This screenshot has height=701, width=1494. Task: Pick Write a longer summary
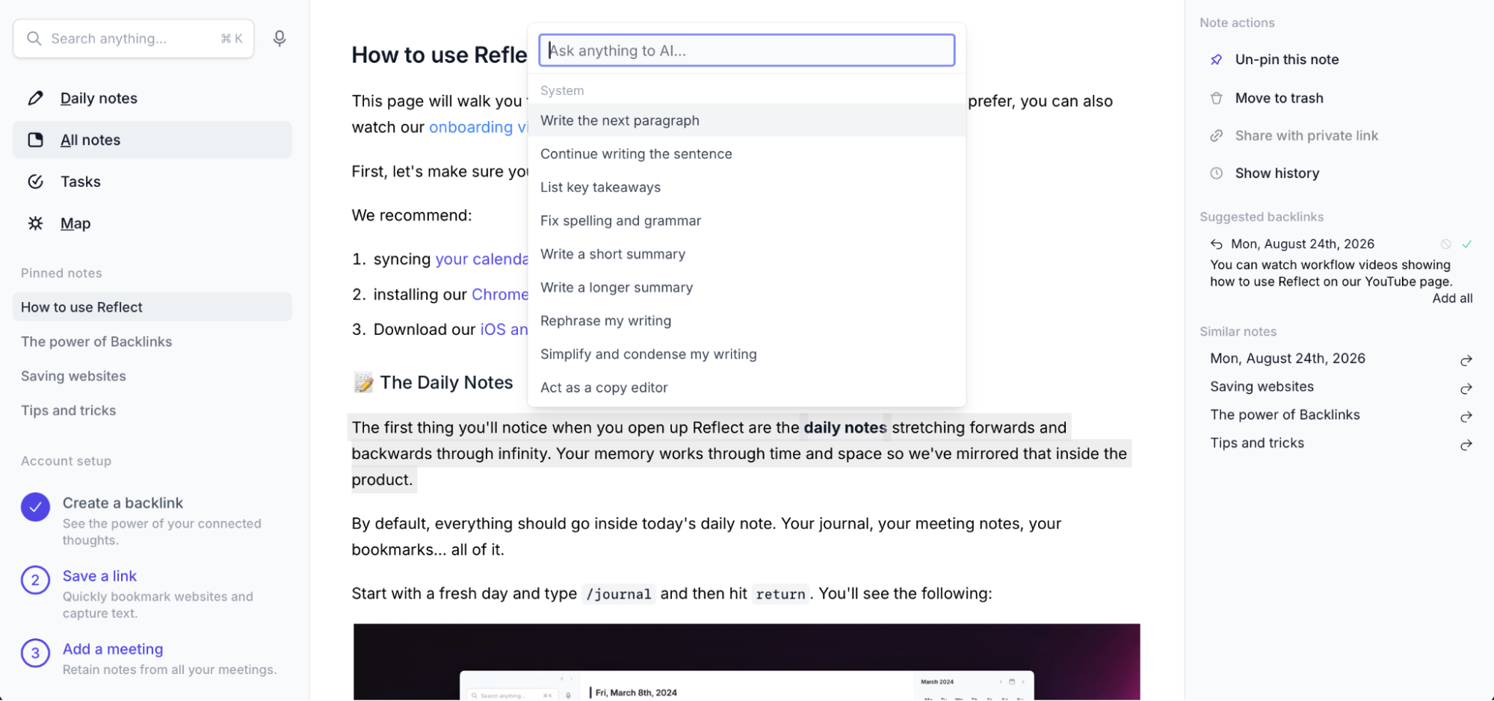click(747, 288)
